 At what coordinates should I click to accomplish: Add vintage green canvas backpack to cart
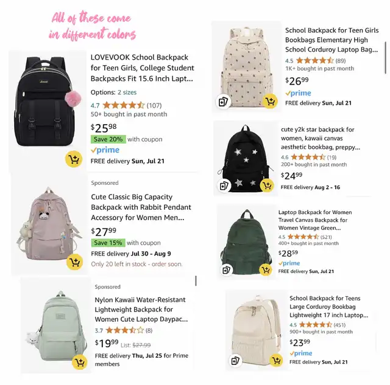pos(266,269)
